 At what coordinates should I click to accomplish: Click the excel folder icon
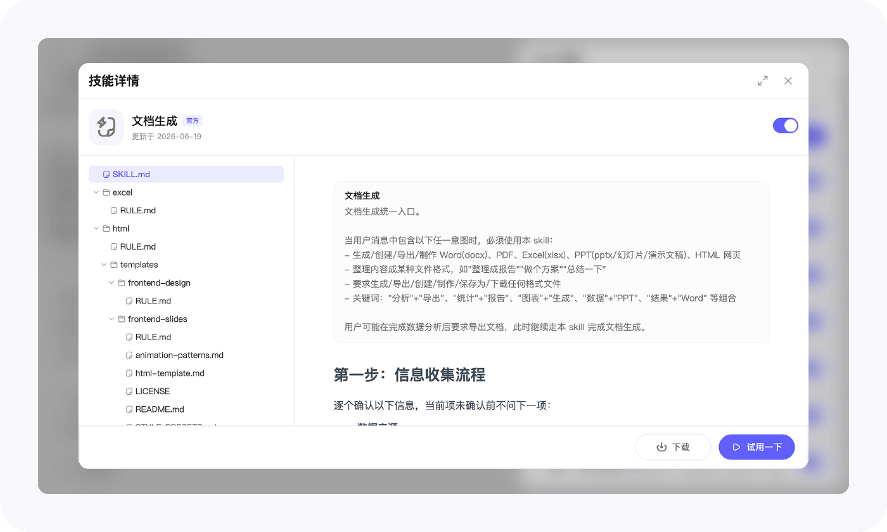point(106,193)
